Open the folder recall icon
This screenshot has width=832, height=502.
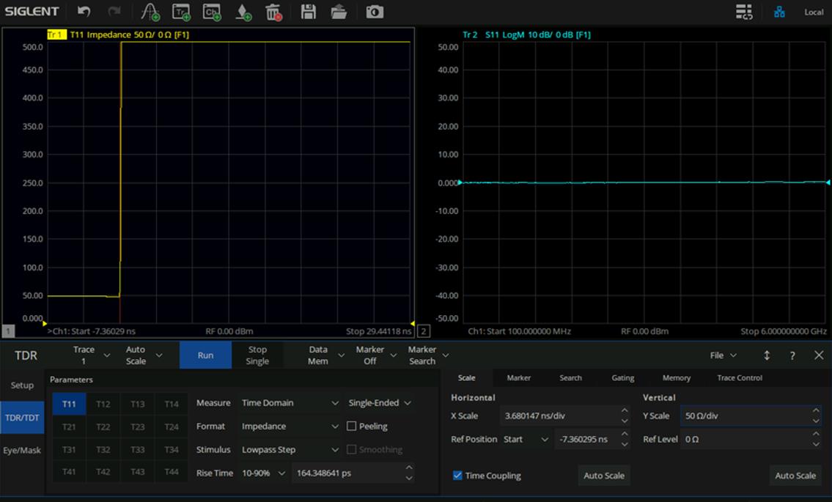pyautogui.click(x=339, y=12)
